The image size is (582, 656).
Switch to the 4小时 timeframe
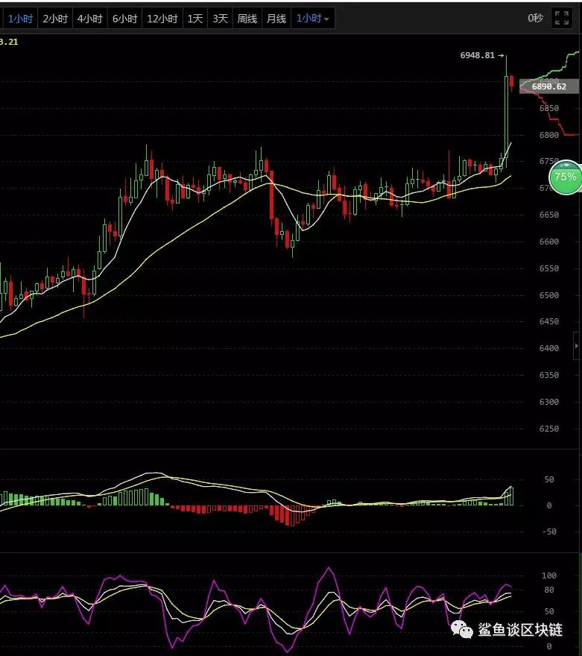pyautogui.click(x=90, y=19)
